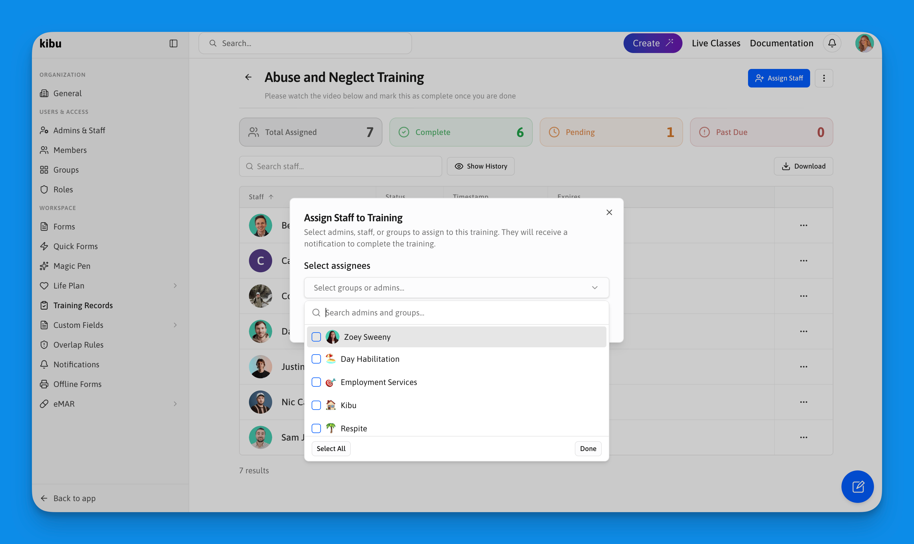Screen dimensions: 914x544
Task: Focus the top global Search field
Action: click(x=305, y=43)
